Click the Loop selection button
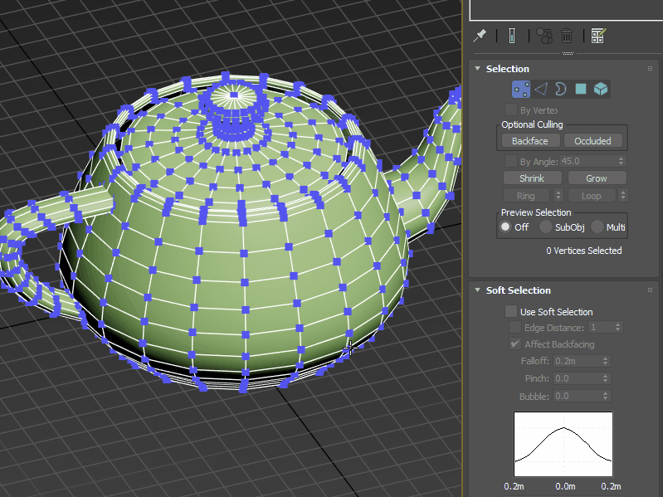 click(x=591, y=196)
